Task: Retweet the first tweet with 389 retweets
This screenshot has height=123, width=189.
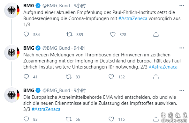Action: tap(69, 34)
